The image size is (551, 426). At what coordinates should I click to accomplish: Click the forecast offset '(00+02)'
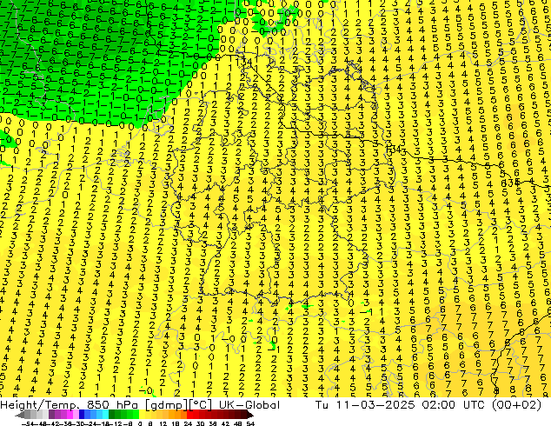[516, 405]
